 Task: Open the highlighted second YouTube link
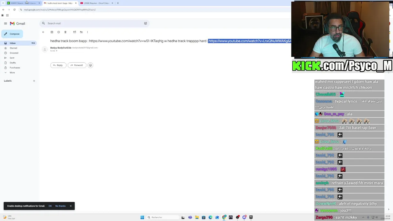coord(250,41)
